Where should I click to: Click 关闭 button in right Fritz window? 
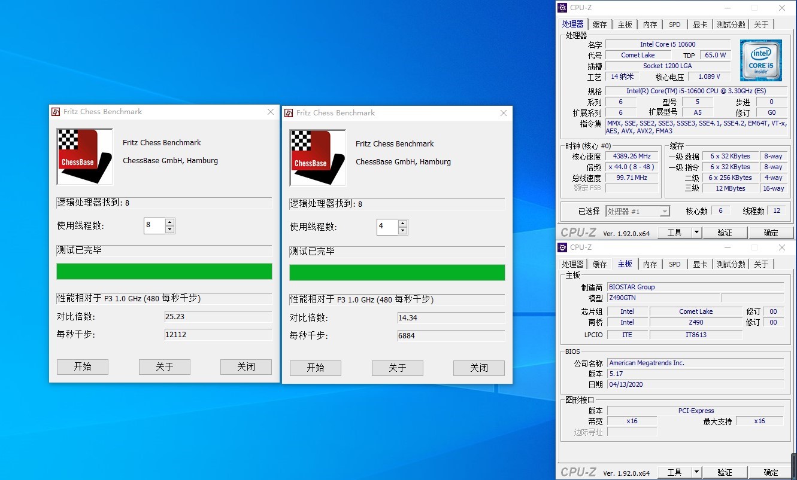[479, 368]
